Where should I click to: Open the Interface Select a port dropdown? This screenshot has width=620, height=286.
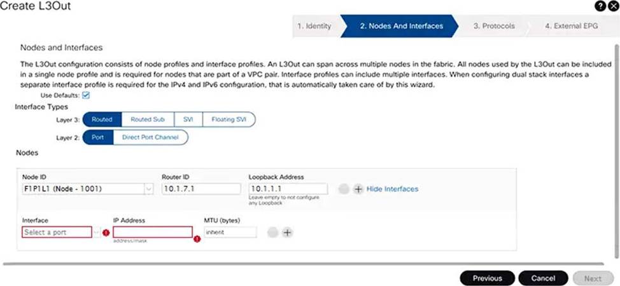pos(57,233)
